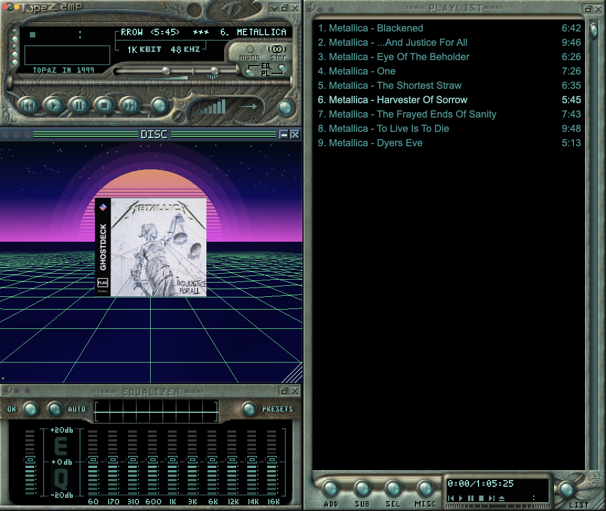Click the mono indicator icon

[249, 53]
